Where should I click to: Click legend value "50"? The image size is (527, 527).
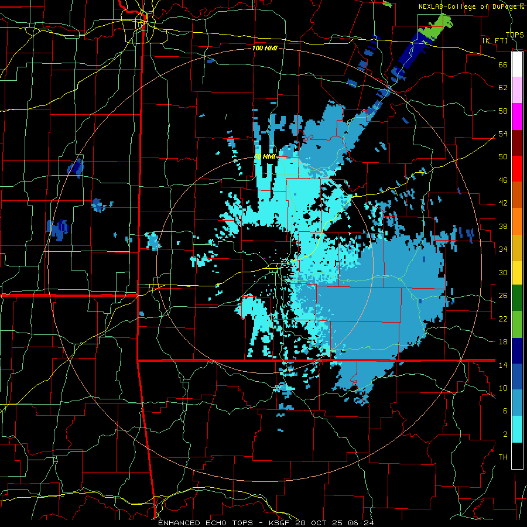(x=503, y=157)
